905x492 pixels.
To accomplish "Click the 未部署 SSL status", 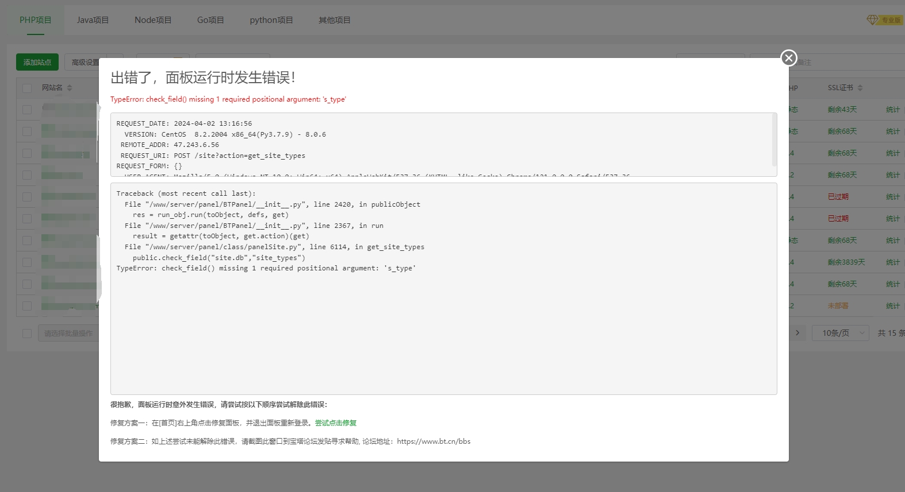I will [x=838, y=306].
